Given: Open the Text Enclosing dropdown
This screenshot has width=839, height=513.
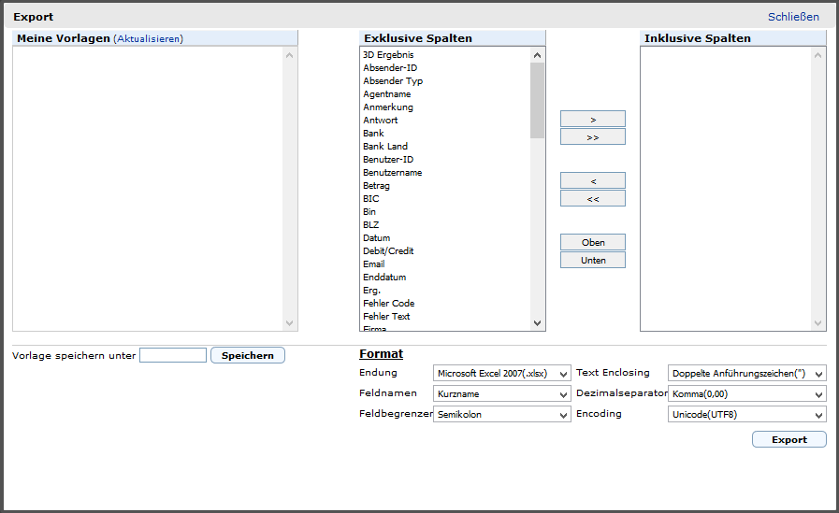Looking at the screenshot, I should [x=747, y=374].
